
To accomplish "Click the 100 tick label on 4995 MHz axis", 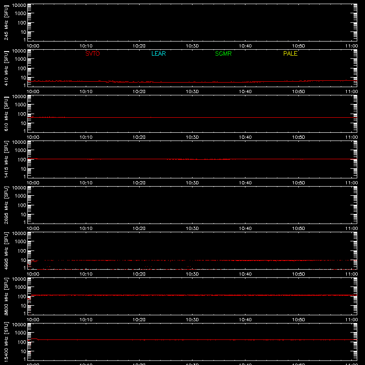I will pyautogui.click(x=22, y=251).
